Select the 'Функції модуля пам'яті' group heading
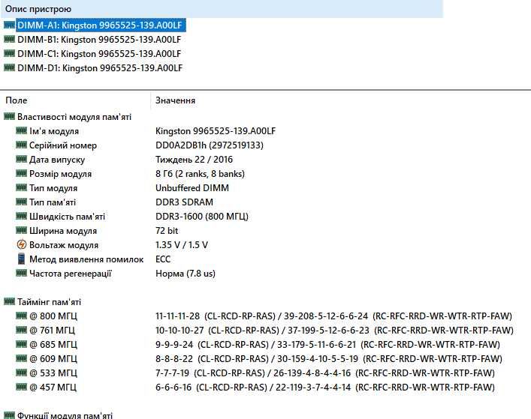 65,415
